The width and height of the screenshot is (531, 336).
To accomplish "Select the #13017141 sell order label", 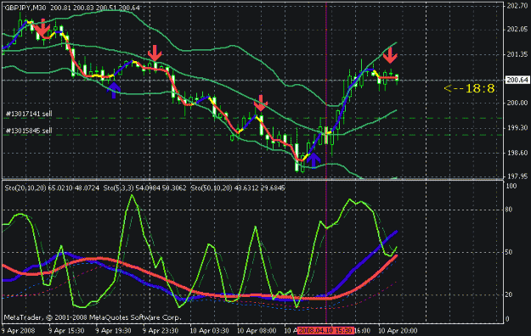I will point(29,114).
